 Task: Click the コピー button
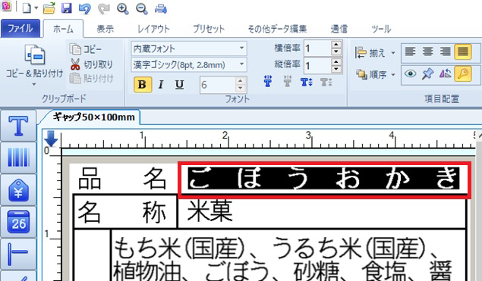(x=86, y=48)
